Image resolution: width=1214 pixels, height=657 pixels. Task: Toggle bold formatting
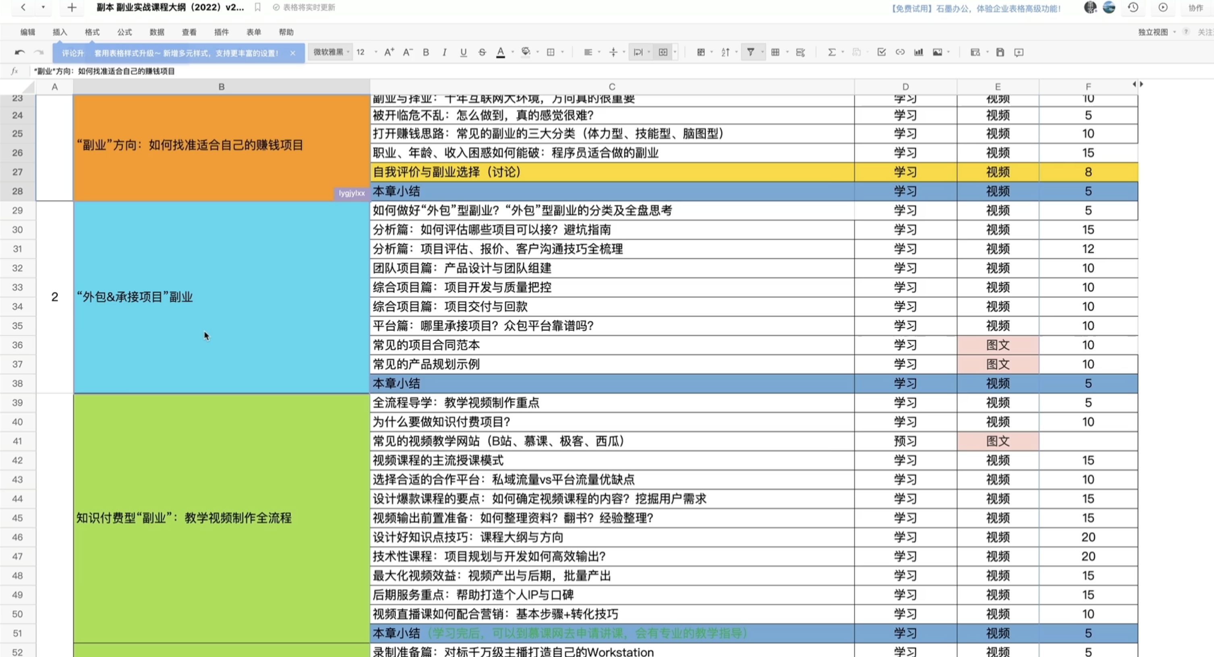(x=426, y=52)
